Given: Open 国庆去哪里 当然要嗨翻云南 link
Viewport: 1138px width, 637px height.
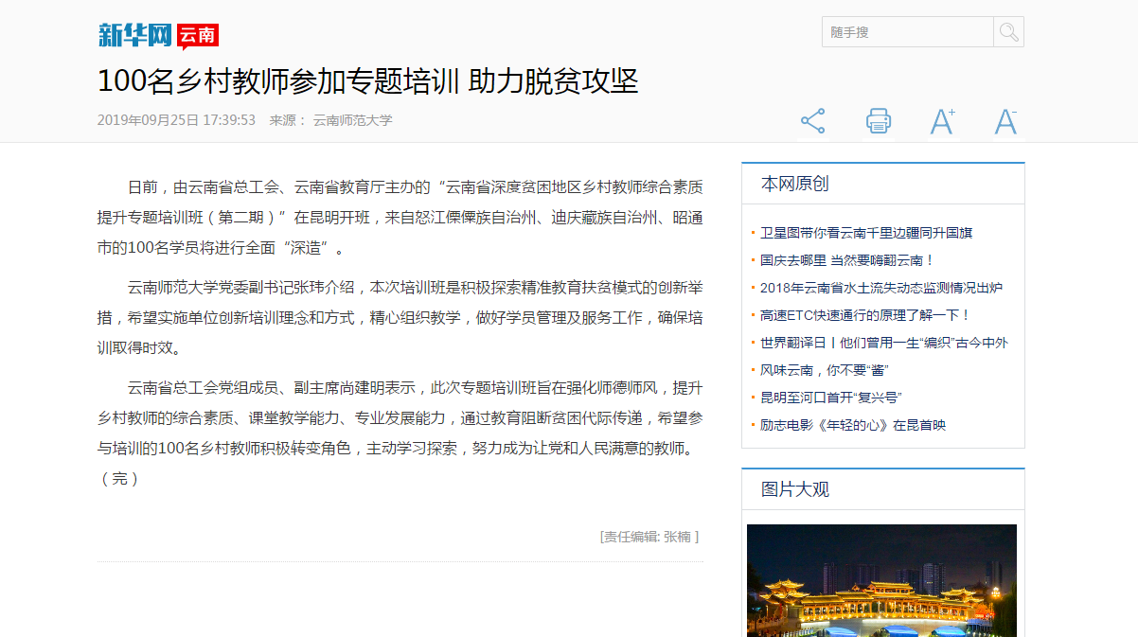Looking at the screenshot, I should click(x=847, y=260).
